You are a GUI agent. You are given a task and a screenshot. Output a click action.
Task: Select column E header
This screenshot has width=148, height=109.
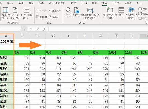(22, 36)
